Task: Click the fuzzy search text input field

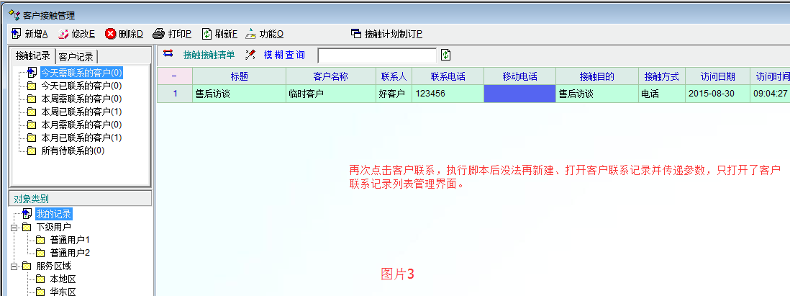Action: click(376, 55)
